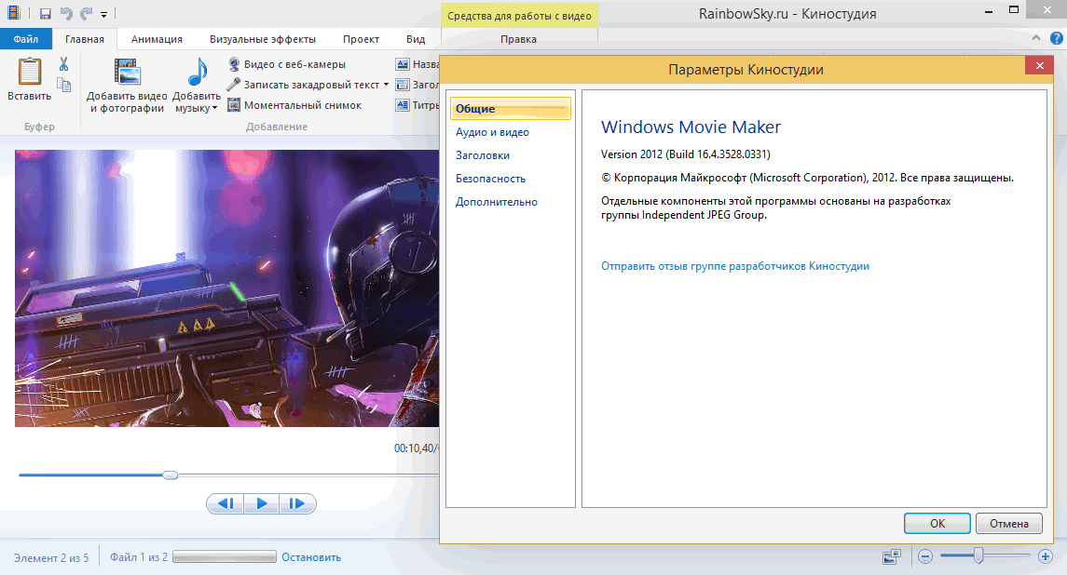This screenshot has height=575, width=1067.
Task: Click the status text Item 2 of 5 (Элемент 2 из 5)
Action: (x=51, y=558)
